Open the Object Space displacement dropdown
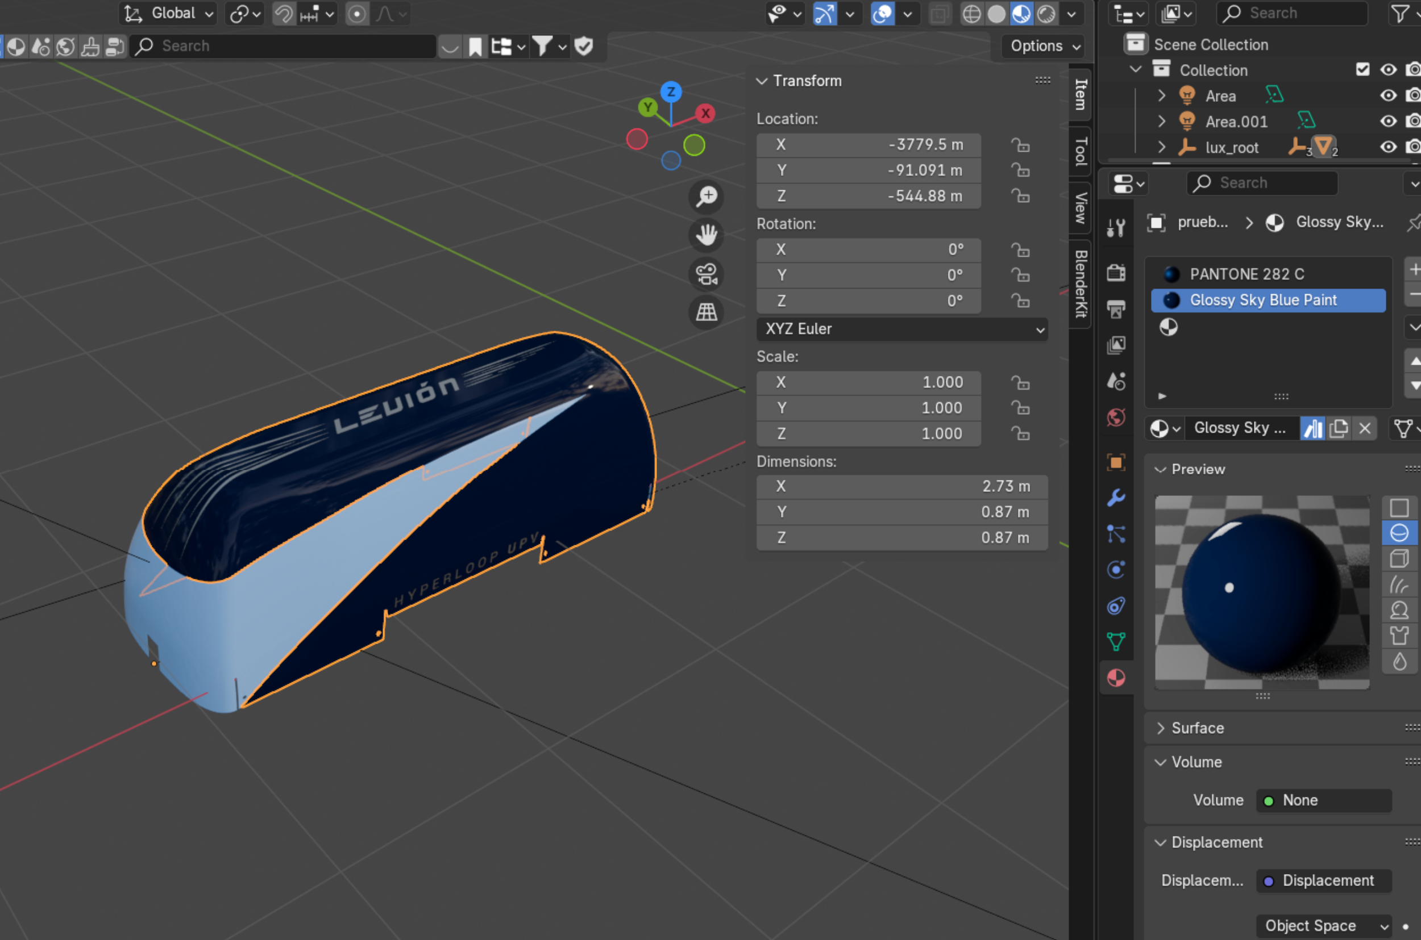The image size is (1421, 940). [1324, 926]
